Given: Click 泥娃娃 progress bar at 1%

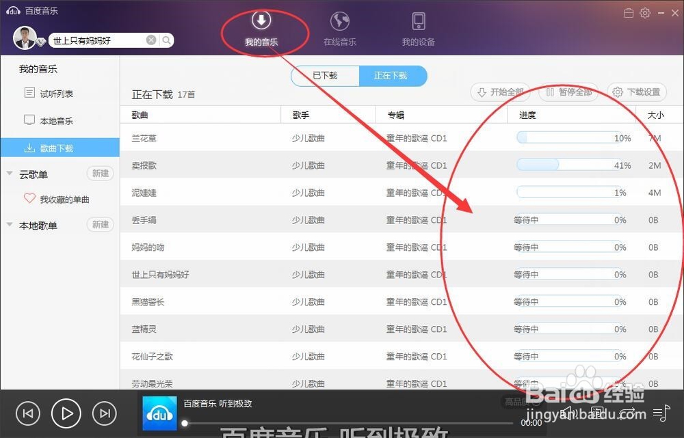Looking at the screenshot, I should pos(569,192).
